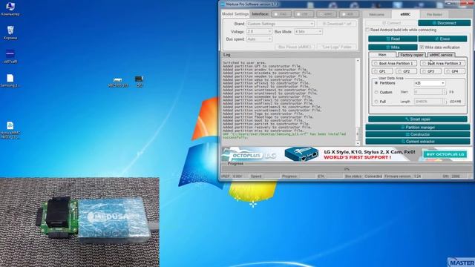Click the log scrollbar down arrow

pos(358,143)
